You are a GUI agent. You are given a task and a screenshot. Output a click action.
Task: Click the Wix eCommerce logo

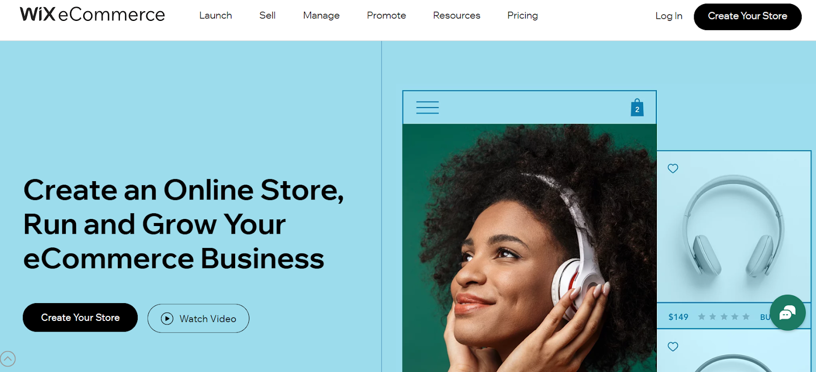tap(92, 14)
